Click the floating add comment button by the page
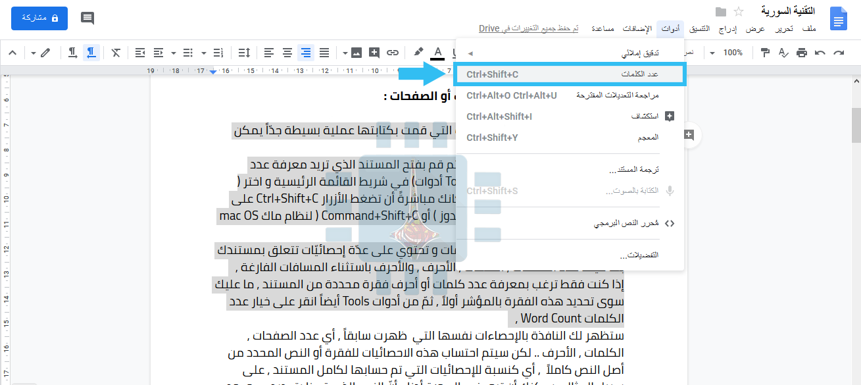 click(x=689, y=135)
